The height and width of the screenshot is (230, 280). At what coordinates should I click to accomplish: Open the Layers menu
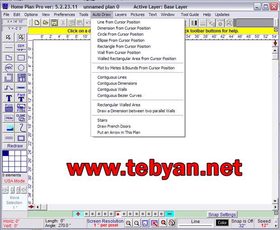point(121,14)
